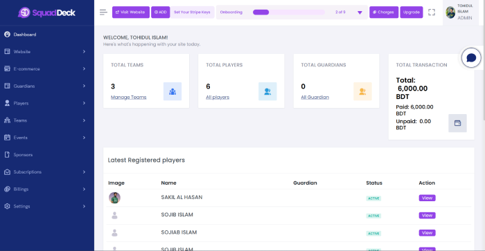
Task: Open the chat bubble widget
Action: [471, 57]
